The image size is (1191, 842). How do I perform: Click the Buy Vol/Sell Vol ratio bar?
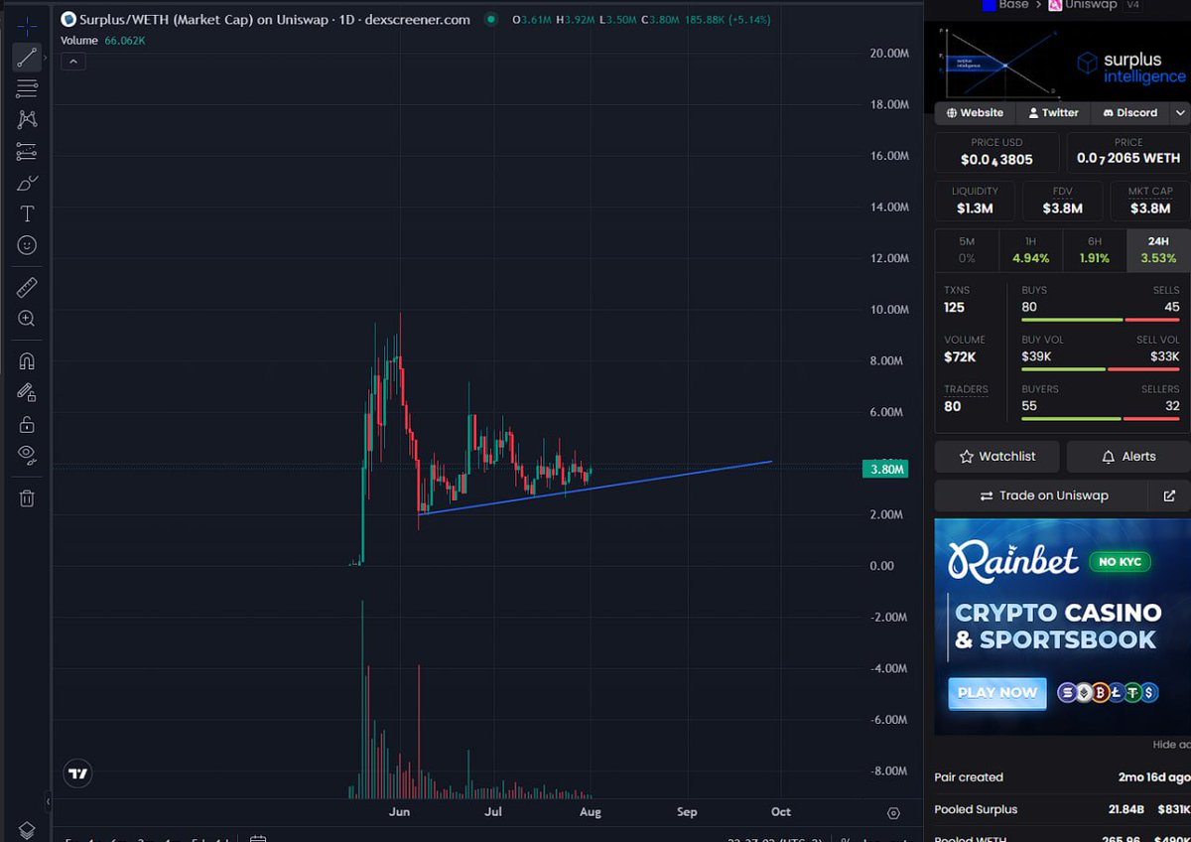click(x=1100, y=369)
